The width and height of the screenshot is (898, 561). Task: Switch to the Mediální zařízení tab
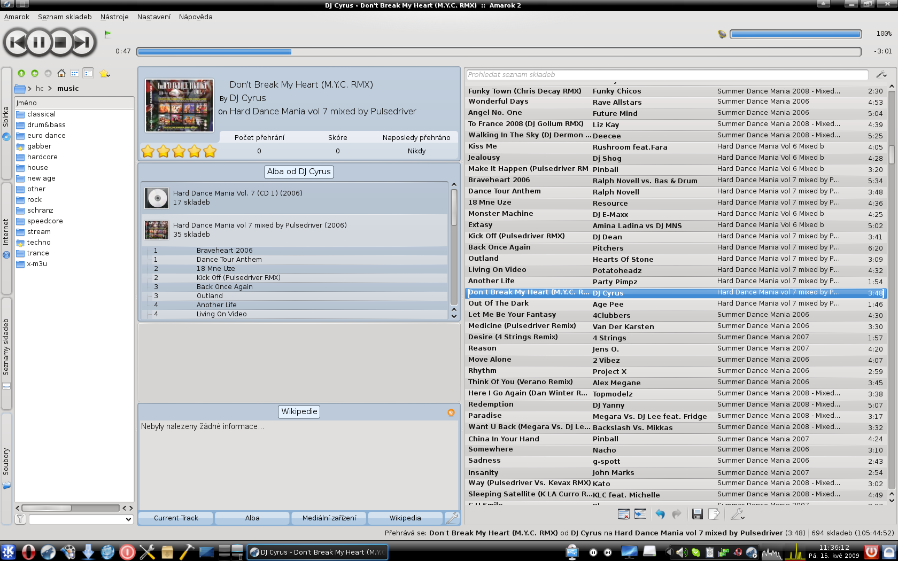(329, 518)
